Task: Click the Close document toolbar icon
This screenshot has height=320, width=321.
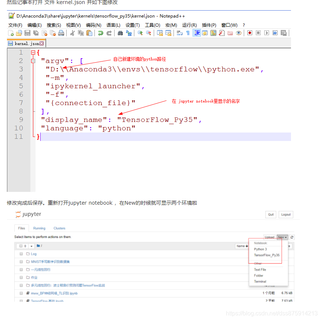Action: pos(44,33)
